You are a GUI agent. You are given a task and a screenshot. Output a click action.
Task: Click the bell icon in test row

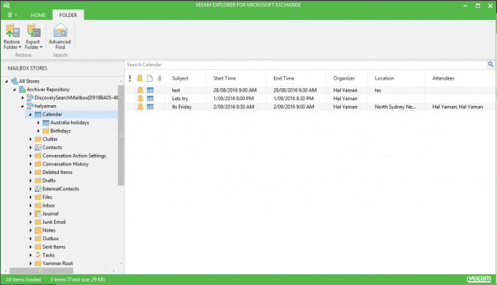[x=140, y=90]
